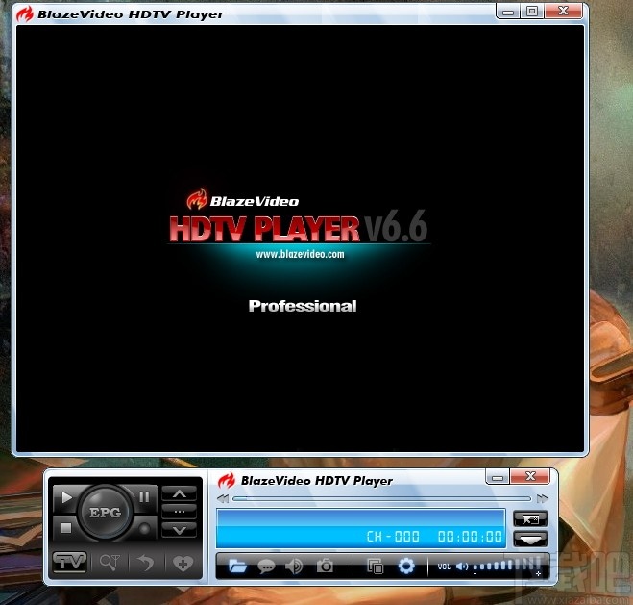The image size is (633, 605).
Task: Switch to the next channel with up arrow
Action: 180,493
